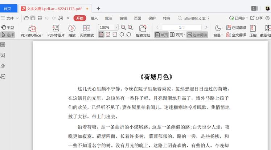Toggle 单页 single page view
This screenshot has height=150, width=271.
point(161,35)
